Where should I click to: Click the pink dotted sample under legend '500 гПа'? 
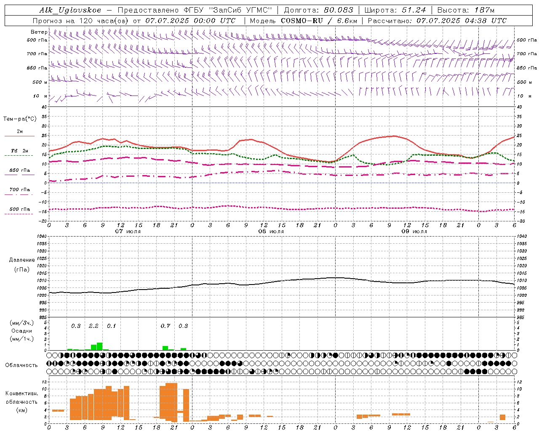click(19, 214)
